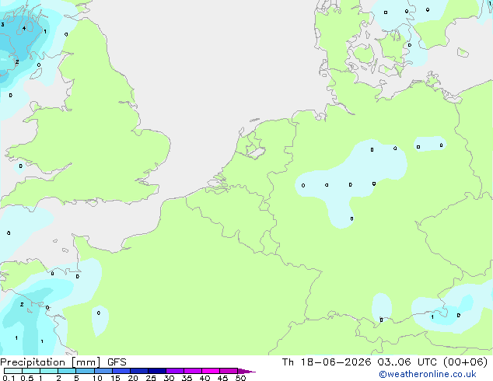Click the 20–25 mm legend color swatch
Viewport: 493px width, 381px height.
pyautogui.click(x=138, y=371)
